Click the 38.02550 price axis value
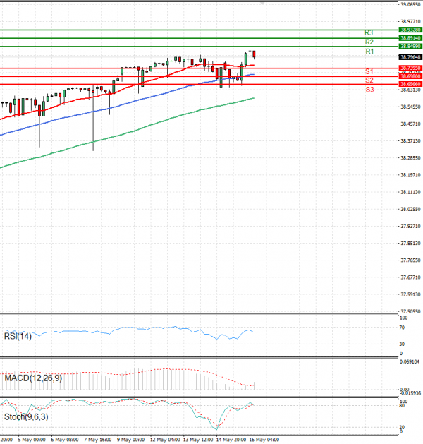 tap(410, 209)
